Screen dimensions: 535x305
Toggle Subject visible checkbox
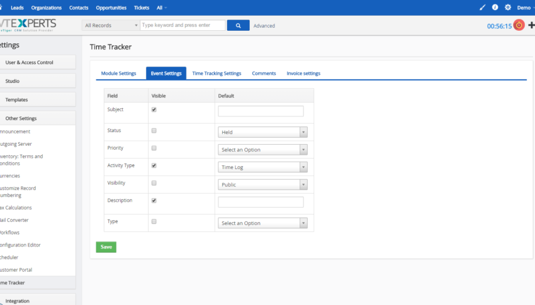(x=154, y=109)
